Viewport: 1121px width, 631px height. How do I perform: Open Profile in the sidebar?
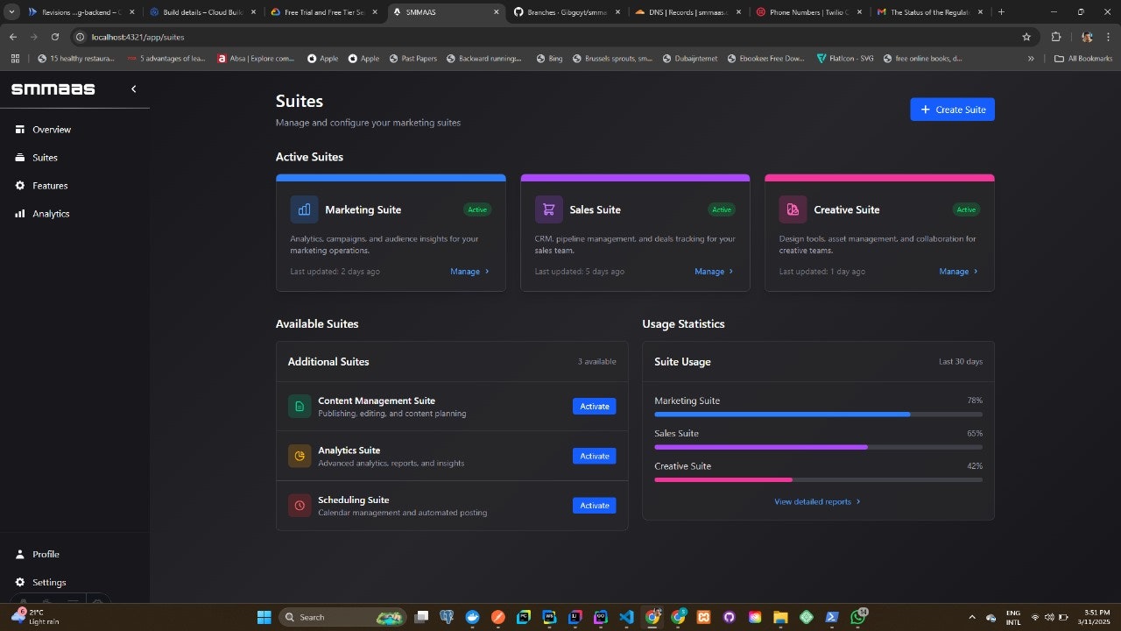coord(74,554)
